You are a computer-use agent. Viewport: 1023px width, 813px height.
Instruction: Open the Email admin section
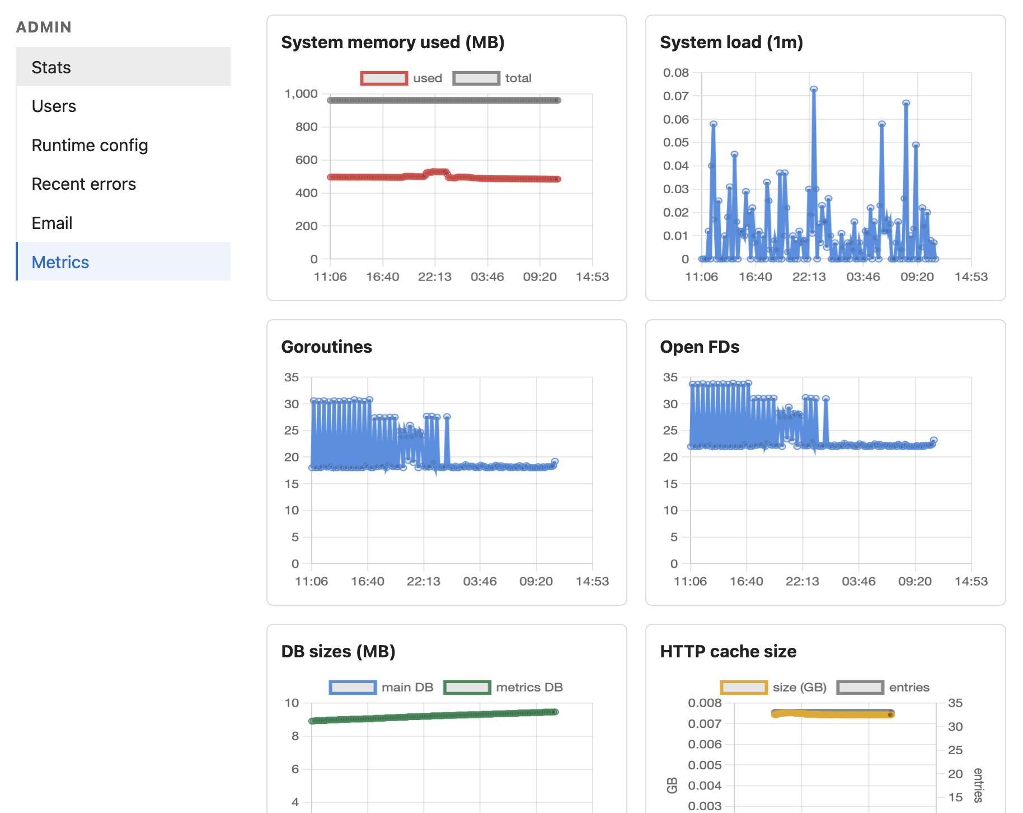pos(123,223)
